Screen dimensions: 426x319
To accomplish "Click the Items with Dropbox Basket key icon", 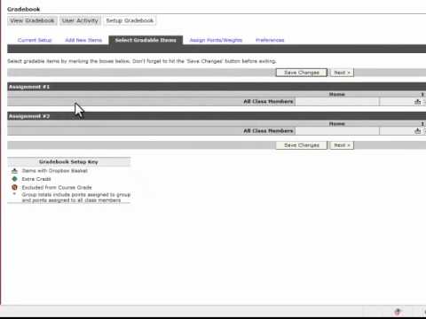I will pos(14,171).
